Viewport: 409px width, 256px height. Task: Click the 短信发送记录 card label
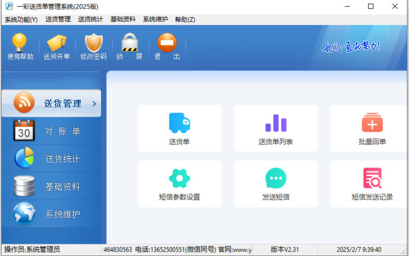point(372,197)
